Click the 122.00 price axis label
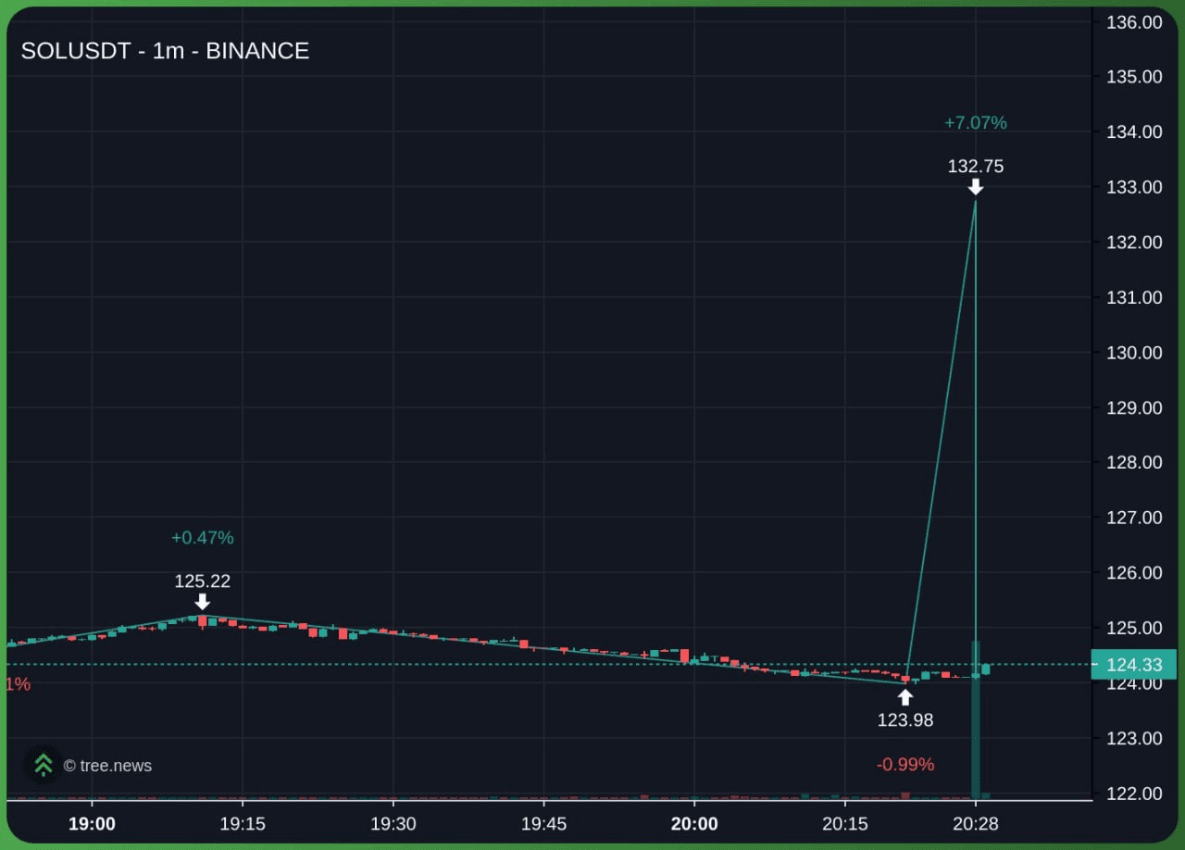The height and width of the screenshot is (850, 1185). coord(1134,794)
